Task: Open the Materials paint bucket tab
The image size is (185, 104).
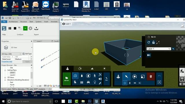Action: 80,68
